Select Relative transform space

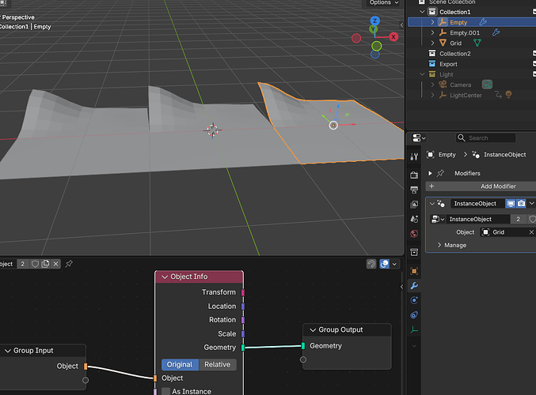[x=218, y=365]
